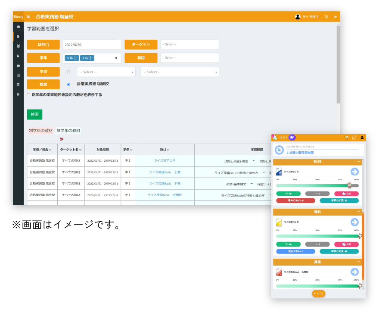Expand the first 学校 select dropdown
379x313 pixels.
[106, 72]
